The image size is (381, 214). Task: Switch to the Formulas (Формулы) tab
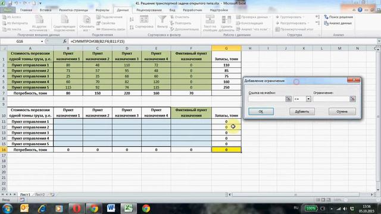pyautogui.click(x=102, y=10)
